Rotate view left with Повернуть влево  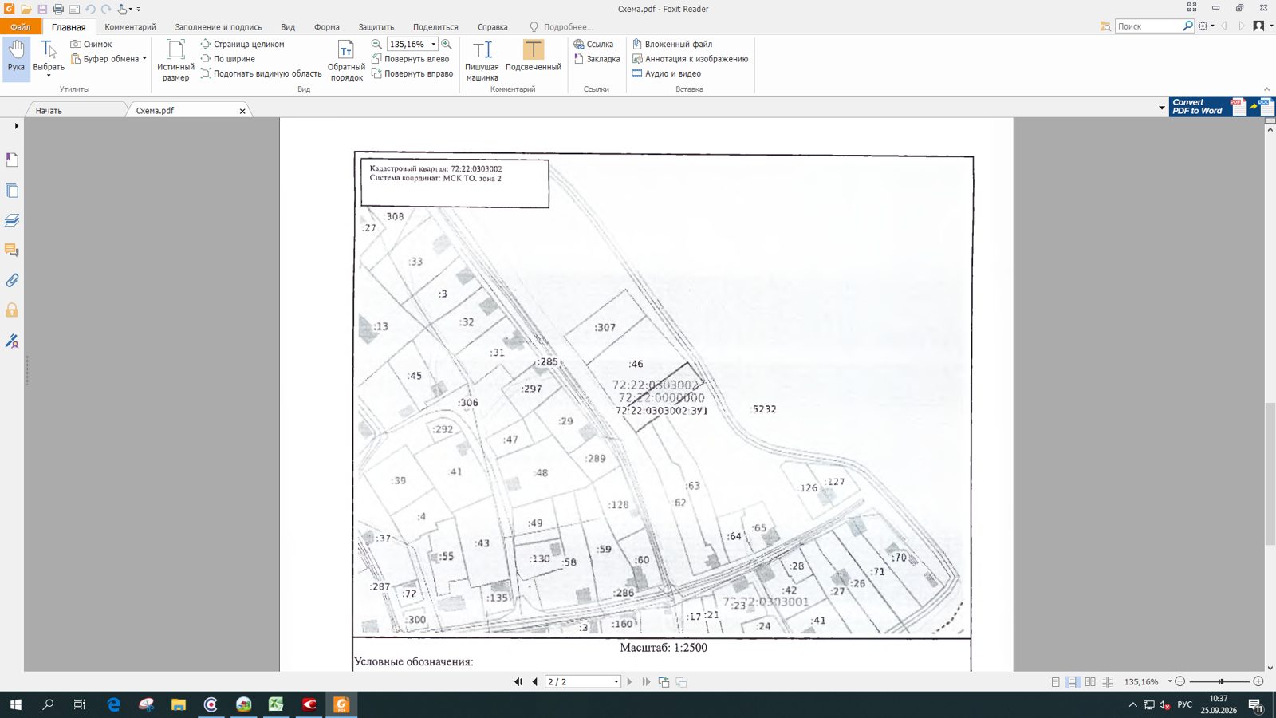click(410, 59)
